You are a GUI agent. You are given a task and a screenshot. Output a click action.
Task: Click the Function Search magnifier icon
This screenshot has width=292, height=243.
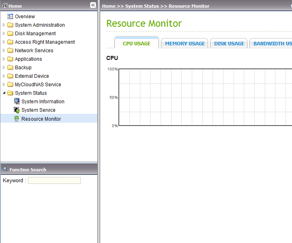(x=5, y=169)
